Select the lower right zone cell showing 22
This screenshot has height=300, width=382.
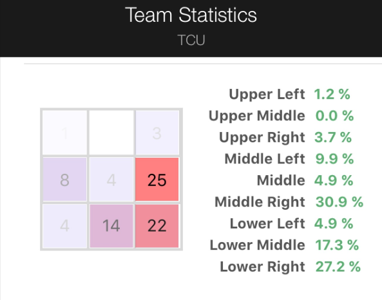click(157, 226)
